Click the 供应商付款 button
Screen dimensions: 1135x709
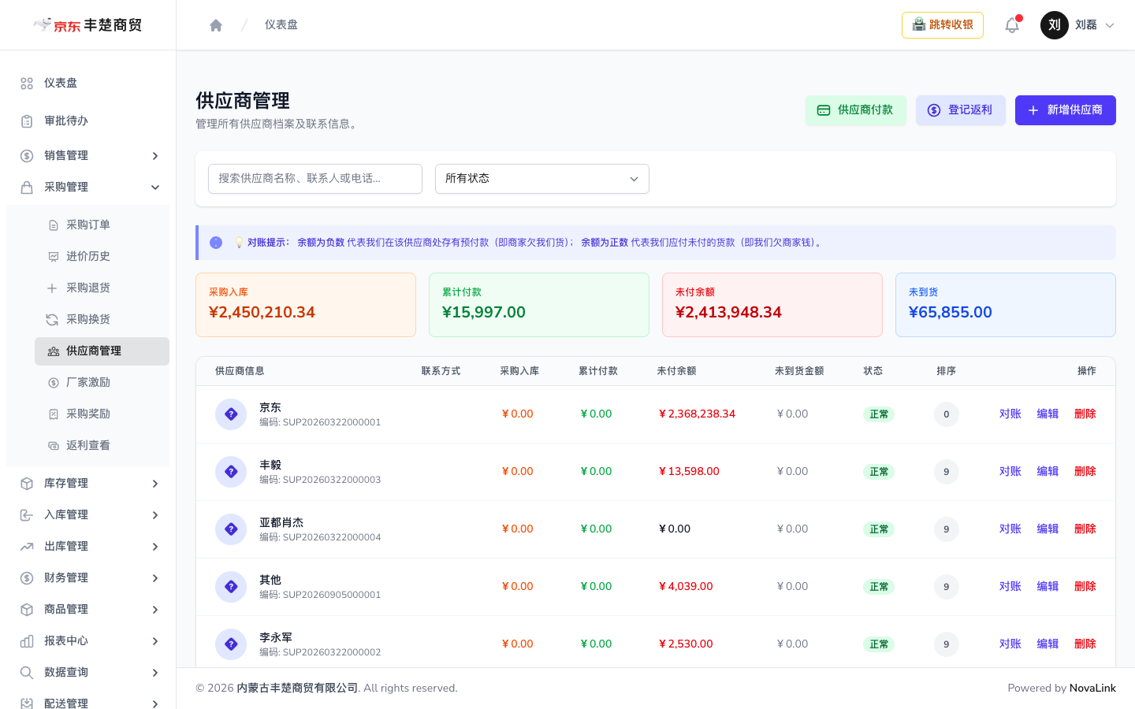pyautogui.click(x=856, y=110)
